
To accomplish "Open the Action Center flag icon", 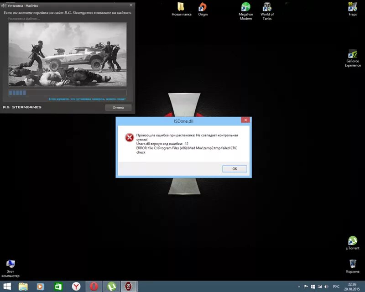I will pos(306,287).
